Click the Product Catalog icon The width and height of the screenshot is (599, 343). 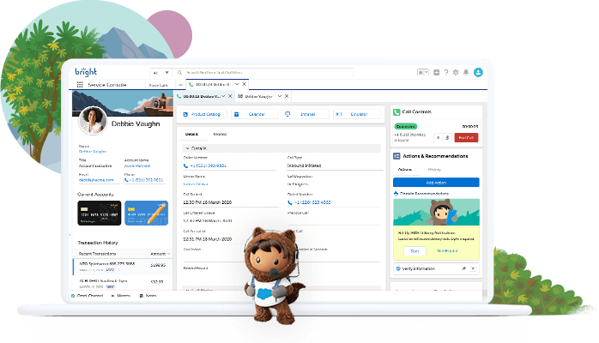[x=185, y=114]
